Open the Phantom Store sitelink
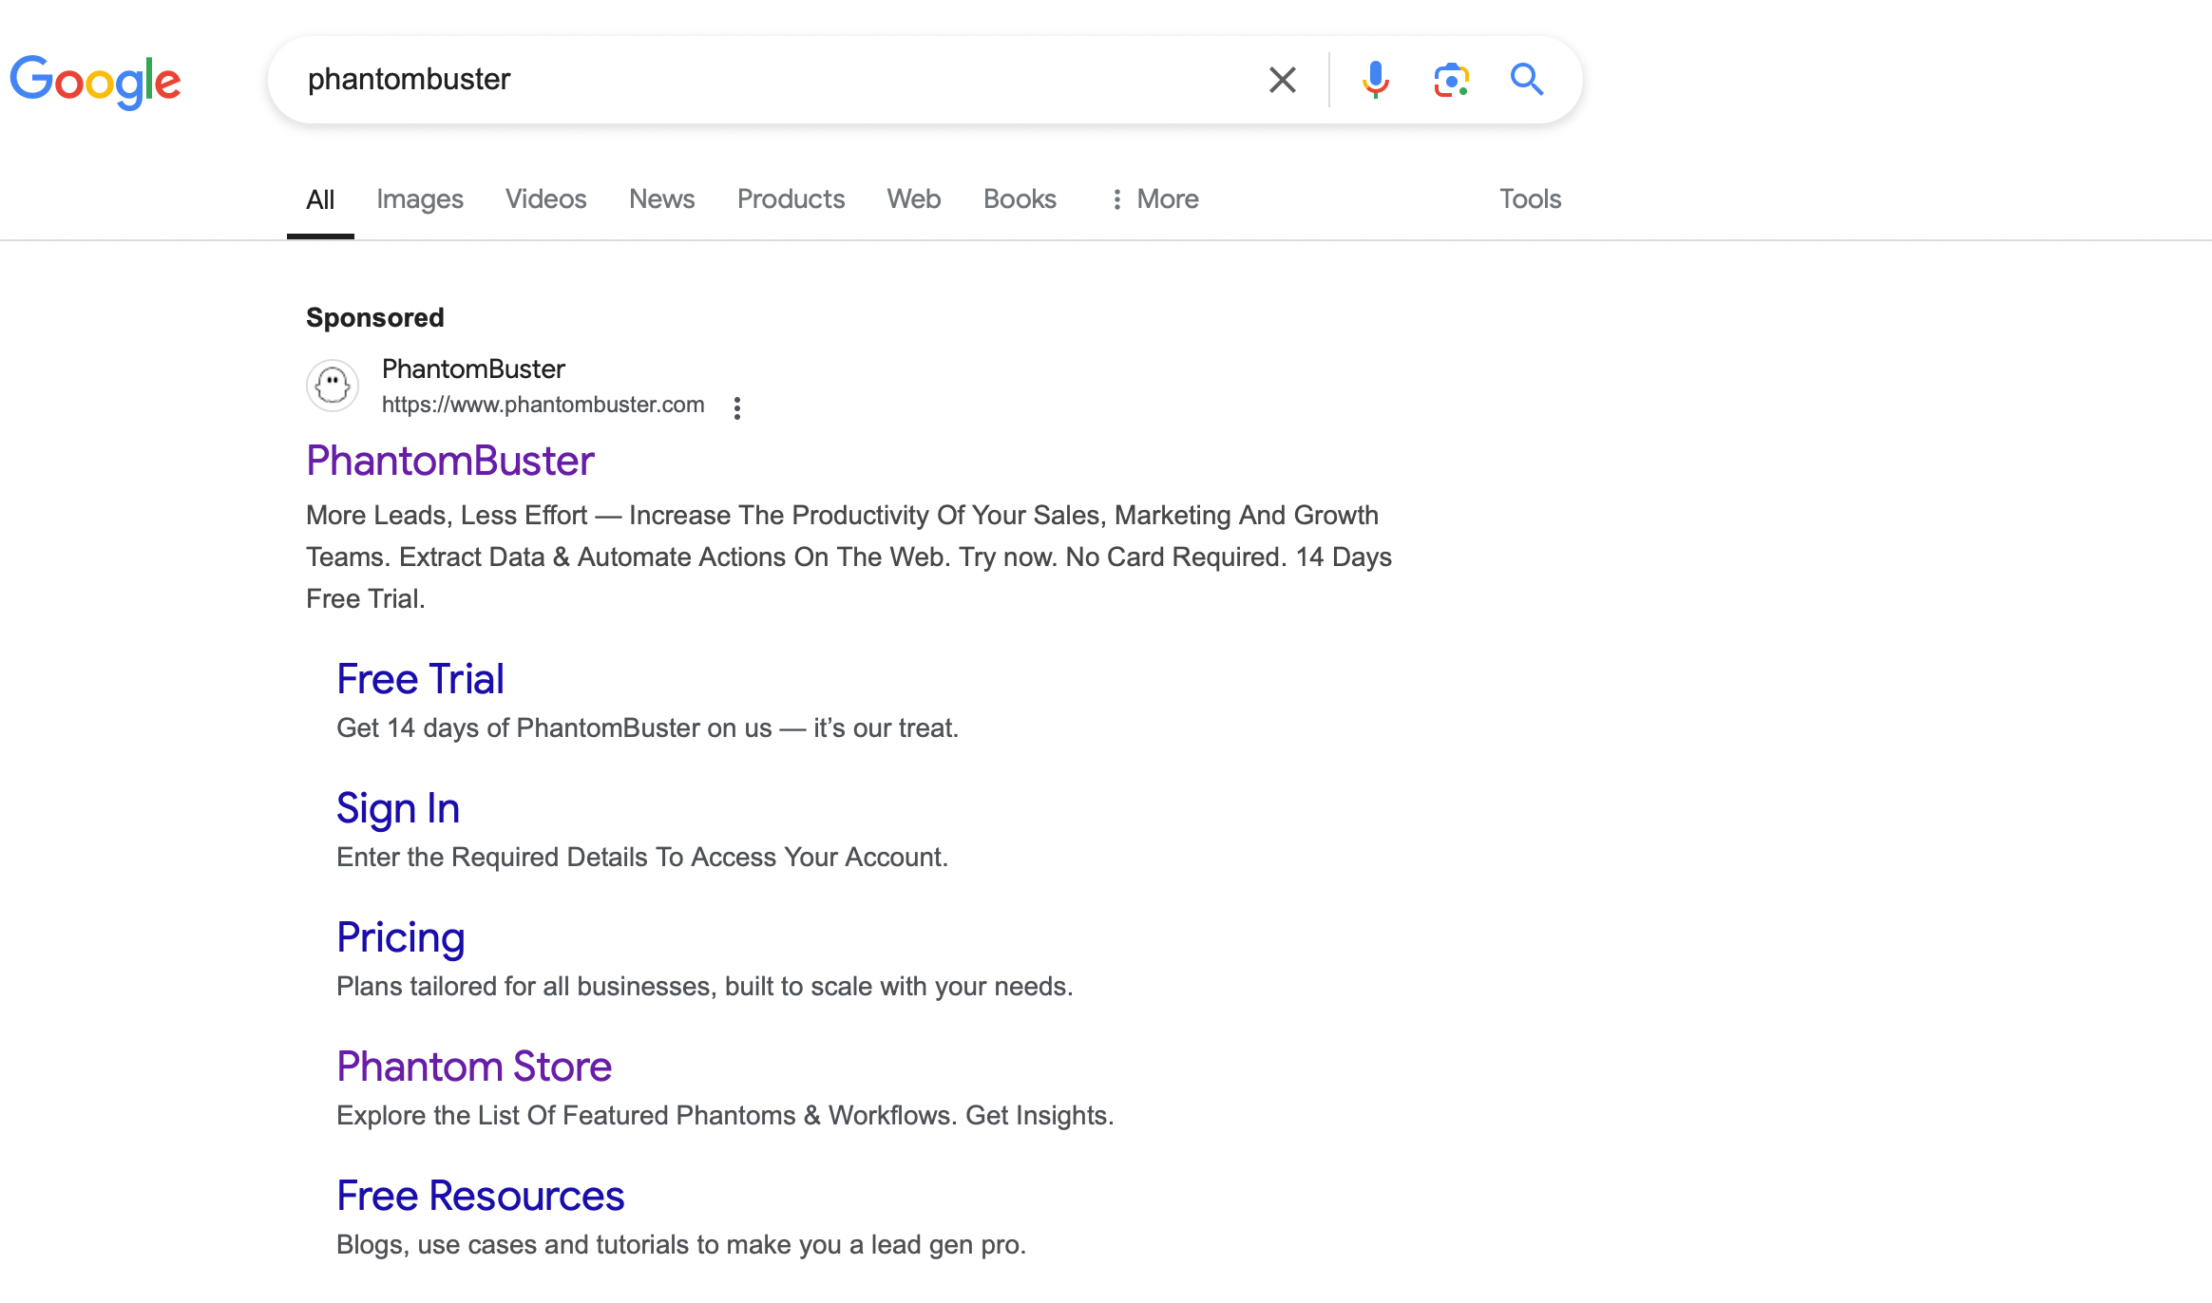This screenshot has height=1303, width=2212. 474,1067
